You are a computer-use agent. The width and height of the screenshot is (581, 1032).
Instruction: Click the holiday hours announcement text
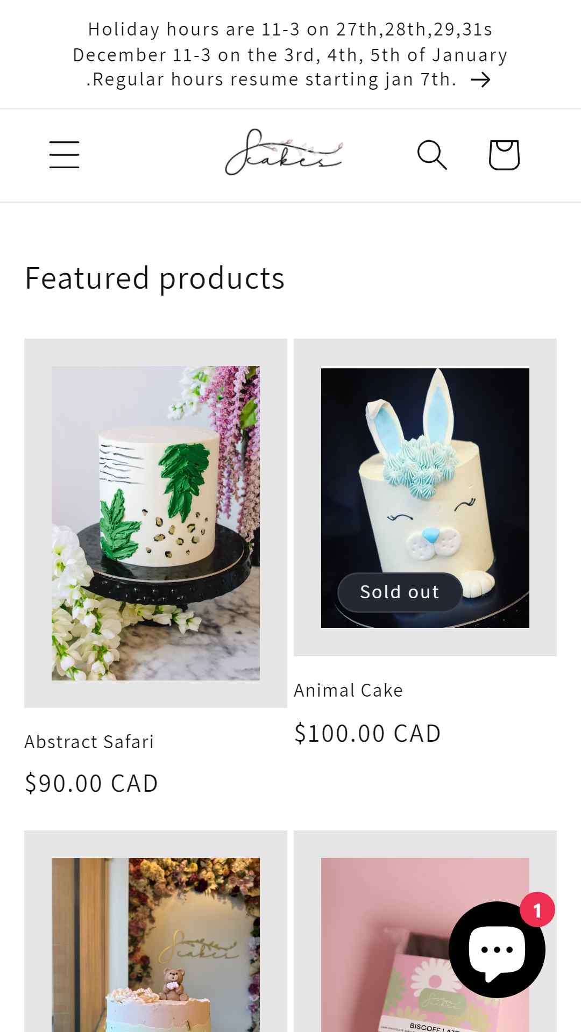(290, 54)
